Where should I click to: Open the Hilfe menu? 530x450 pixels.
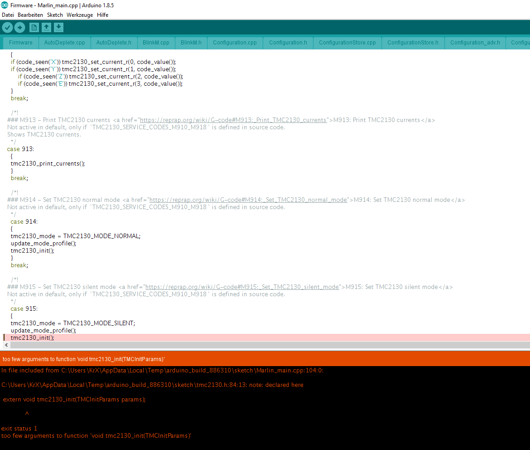pos(102,15)
